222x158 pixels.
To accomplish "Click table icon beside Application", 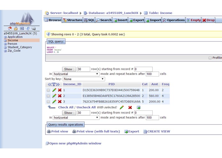I will [x=5, y=37].
